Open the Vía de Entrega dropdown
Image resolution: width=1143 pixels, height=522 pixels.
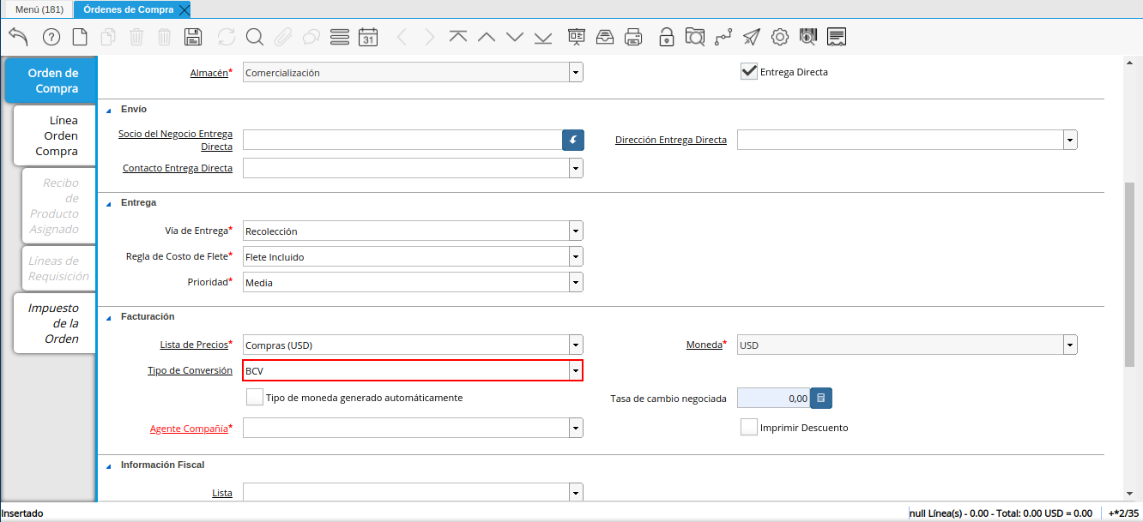tap(576, 231)
